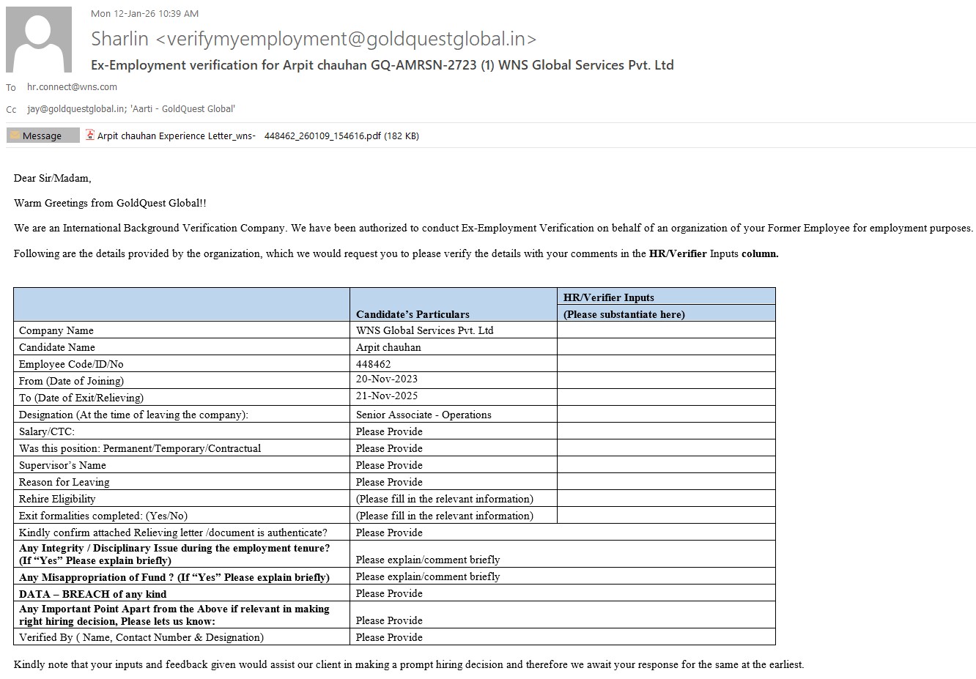Screen dimensions: 976x679
Task: Click the 'Verified By ( Name, Contact Number' label
Action: [x=141, y=637]
